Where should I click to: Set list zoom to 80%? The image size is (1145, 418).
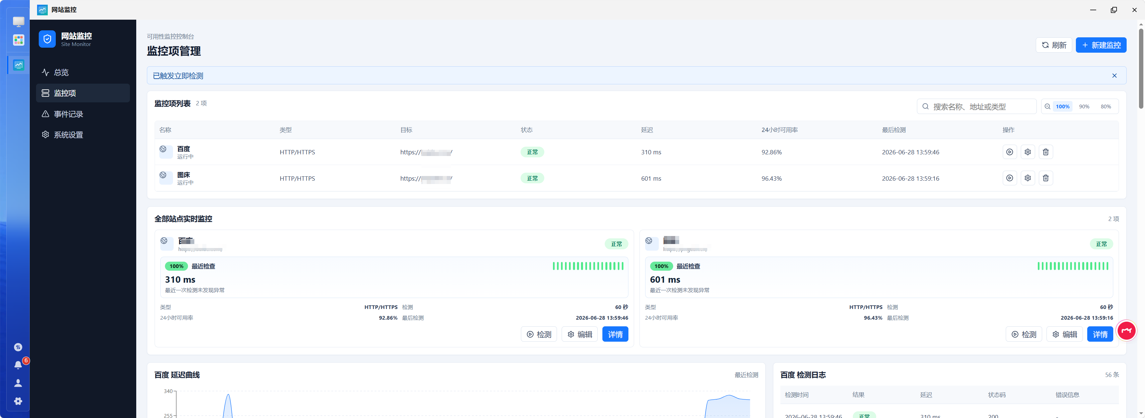coord(1106,106)
